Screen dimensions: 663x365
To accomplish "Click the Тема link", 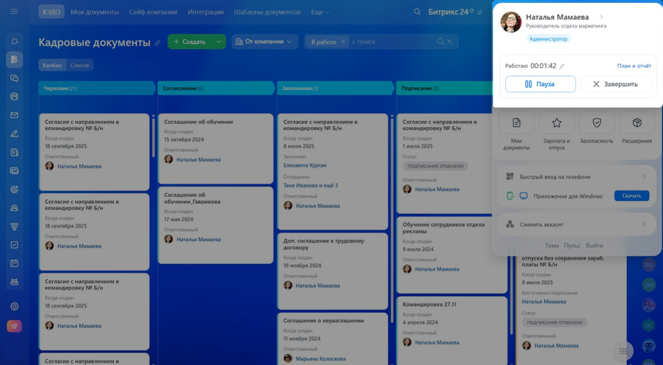I will point(552,246).
